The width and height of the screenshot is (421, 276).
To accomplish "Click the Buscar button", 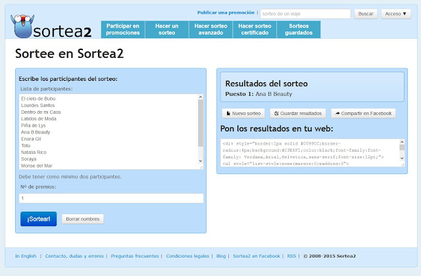I will (x=366, y=14).
